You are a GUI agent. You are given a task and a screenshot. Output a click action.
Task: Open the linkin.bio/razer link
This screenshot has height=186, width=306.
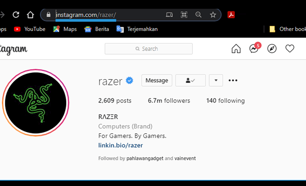tap(120, 145)
